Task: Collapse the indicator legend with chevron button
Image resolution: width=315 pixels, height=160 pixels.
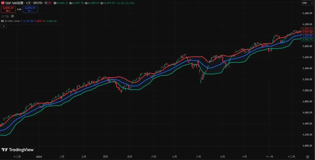Action: coord(4,26)
